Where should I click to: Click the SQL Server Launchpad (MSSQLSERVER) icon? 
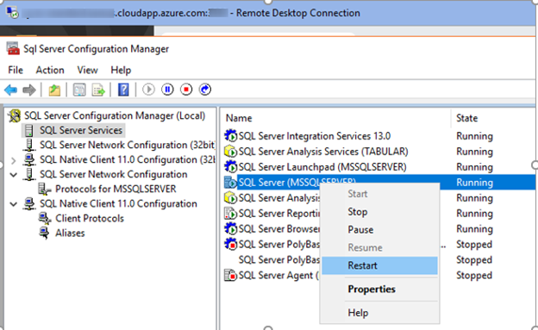(230, 166)
